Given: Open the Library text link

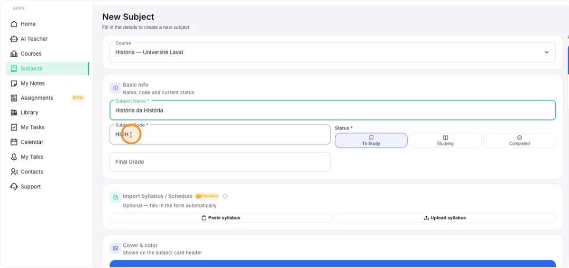Looking at the screenshot, I should [x=29, y=112].
